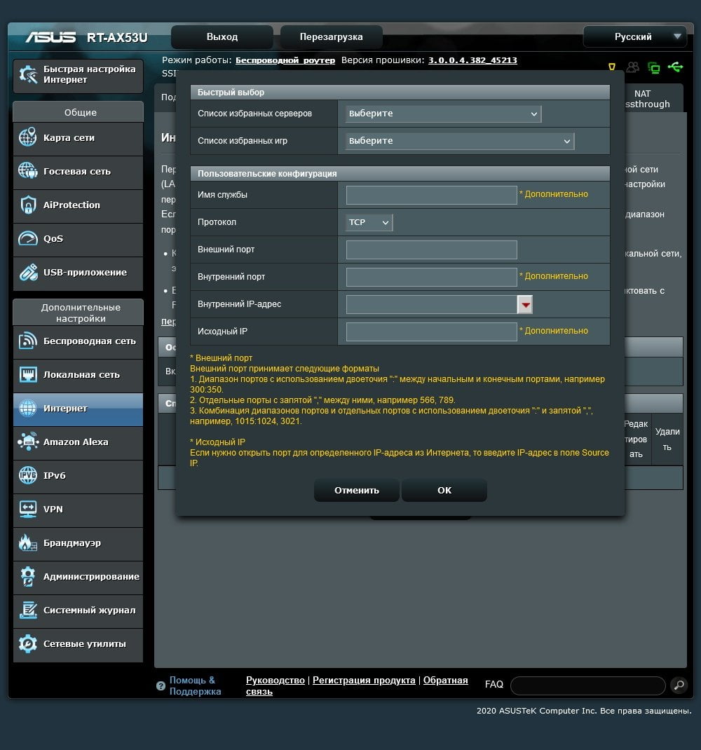Click the System log icon
The width and height of the screenshot is (701, 750).
click(x=28, y=611)
